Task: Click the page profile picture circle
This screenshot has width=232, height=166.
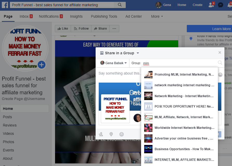Action: (25, 48)
